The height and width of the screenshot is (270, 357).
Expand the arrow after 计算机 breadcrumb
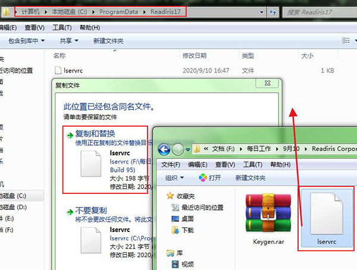[x=46, y=12]
